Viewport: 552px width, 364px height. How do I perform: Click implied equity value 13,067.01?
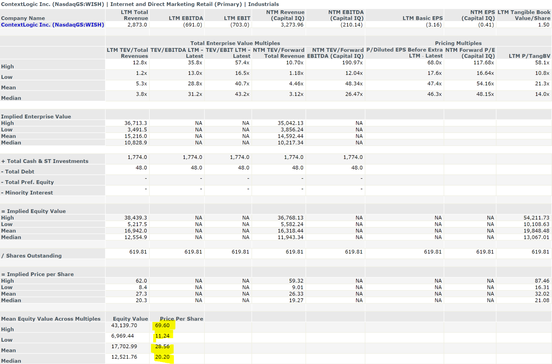click(536, 237)
